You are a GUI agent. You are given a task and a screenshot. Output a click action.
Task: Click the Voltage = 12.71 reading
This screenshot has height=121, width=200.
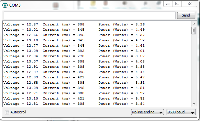pyautogui.click(x=21, y=93)
